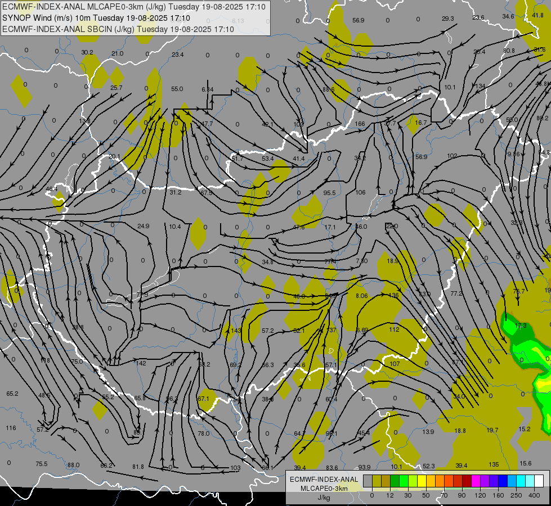Select the lime yellow-green legend swatch
The image size is (551, 506).
(x=413, y=481)
